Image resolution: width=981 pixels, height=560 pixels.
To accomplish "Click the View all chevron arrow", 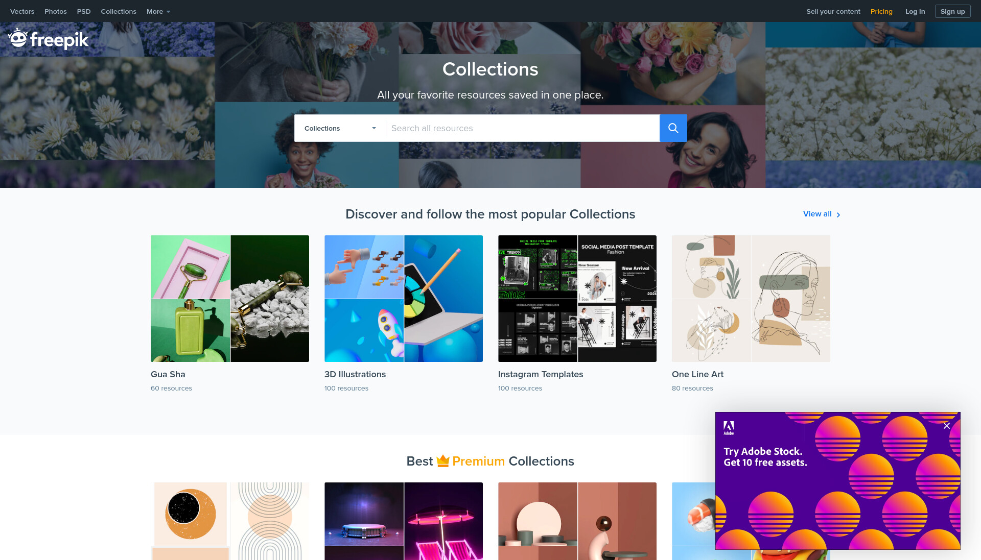I will (x=838, y=215).
